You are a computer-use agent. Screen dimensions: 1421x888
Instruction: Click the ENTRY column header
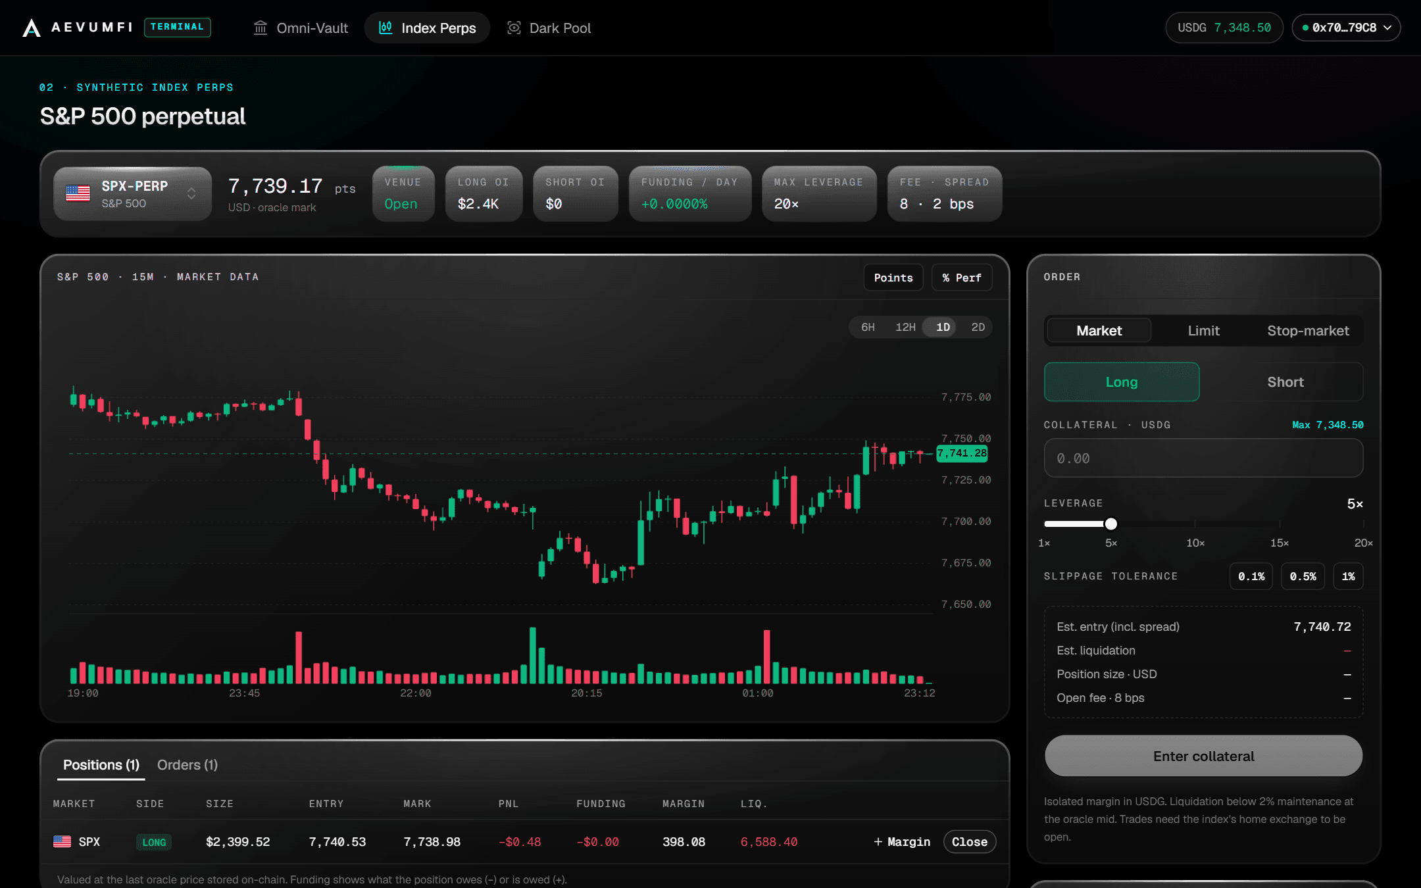326,804
